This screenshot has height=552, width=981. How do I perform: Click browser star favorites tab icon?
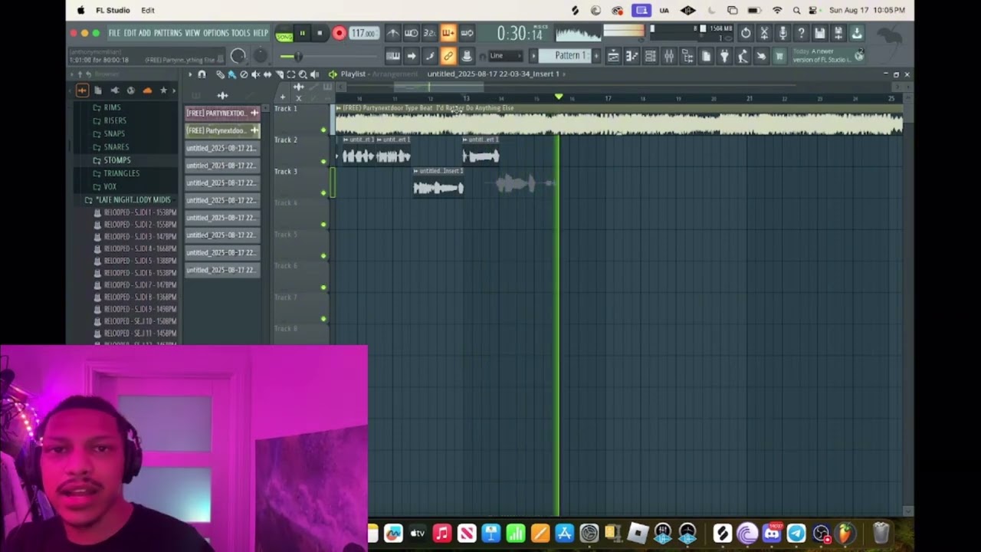coord(162,90)
